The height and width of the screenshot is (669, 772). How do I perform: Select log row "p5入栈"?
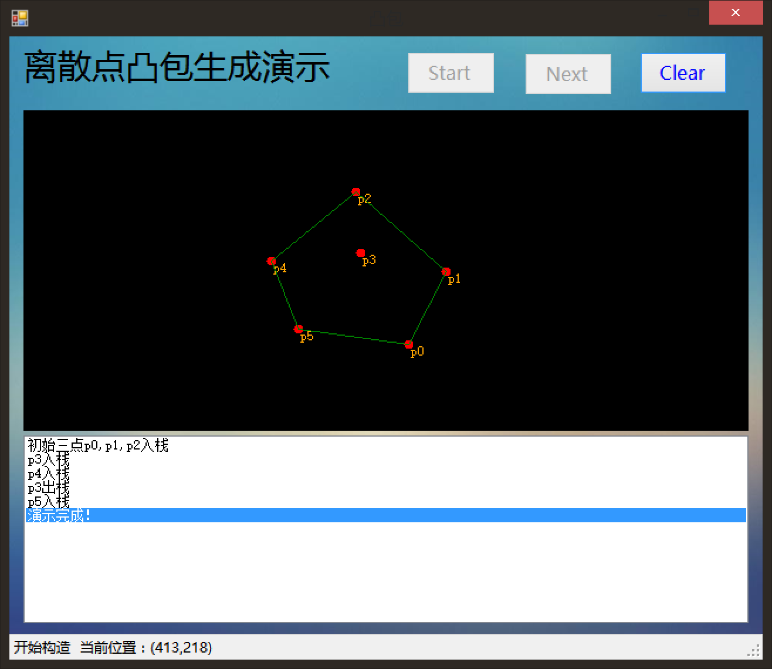pos(386,502)
